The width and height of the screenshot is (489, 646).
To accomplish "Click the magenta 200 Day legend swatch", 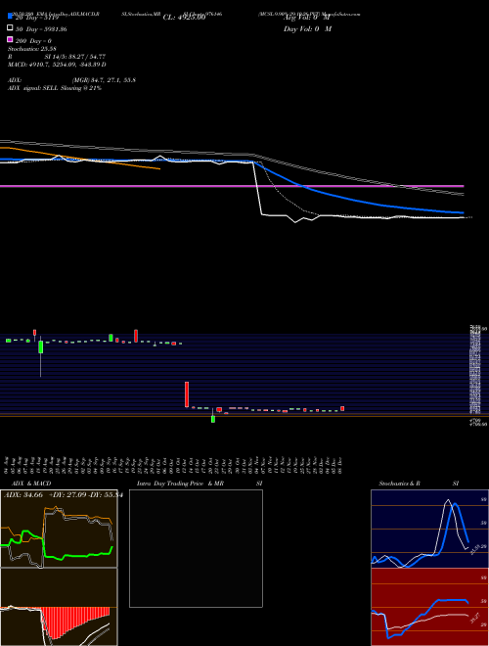I will (x=10, y=39).
